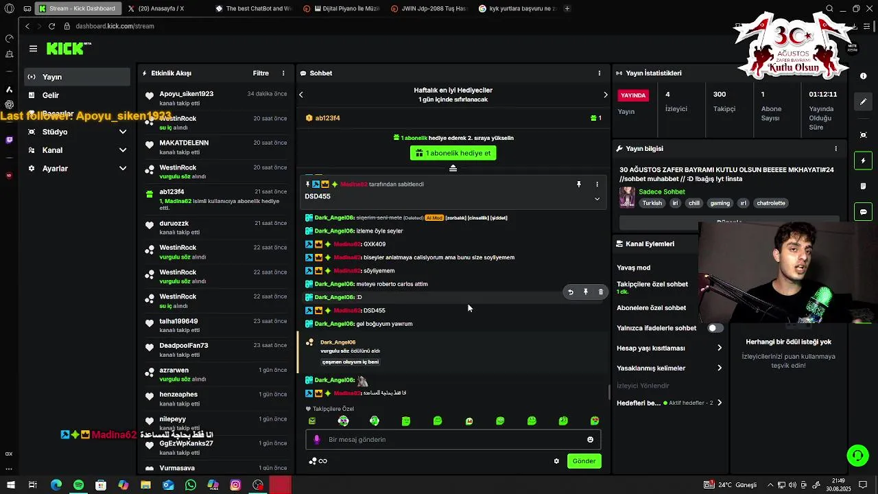Viewport: 878px width, 494px height.
Task: Collapse the gifter leaderboard panel handle
Action: 453,169
